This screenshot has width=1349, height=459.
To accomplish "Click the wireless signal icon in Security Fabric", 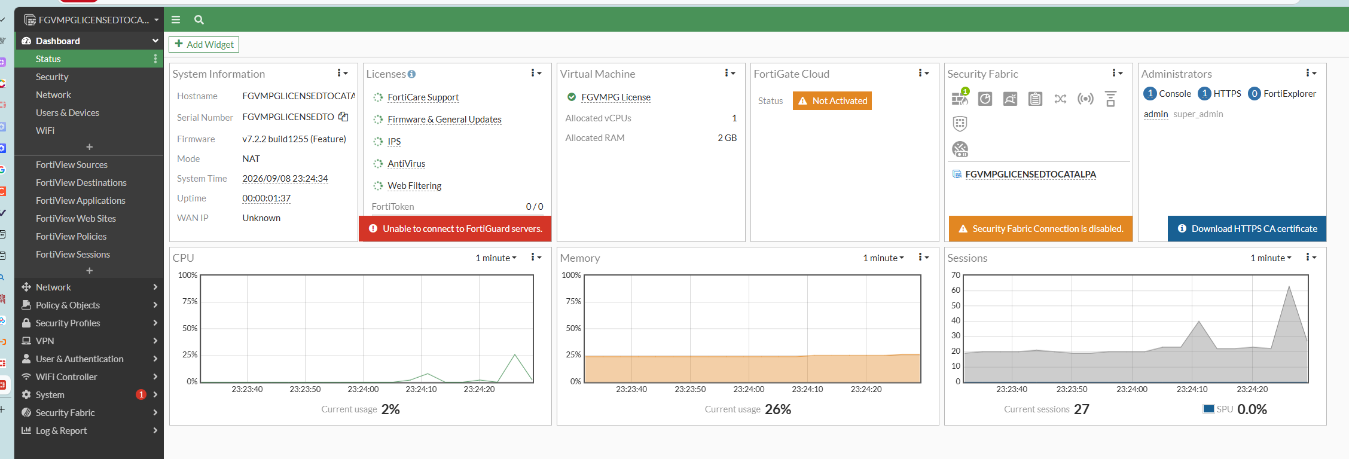I will tap(1085, 99).
